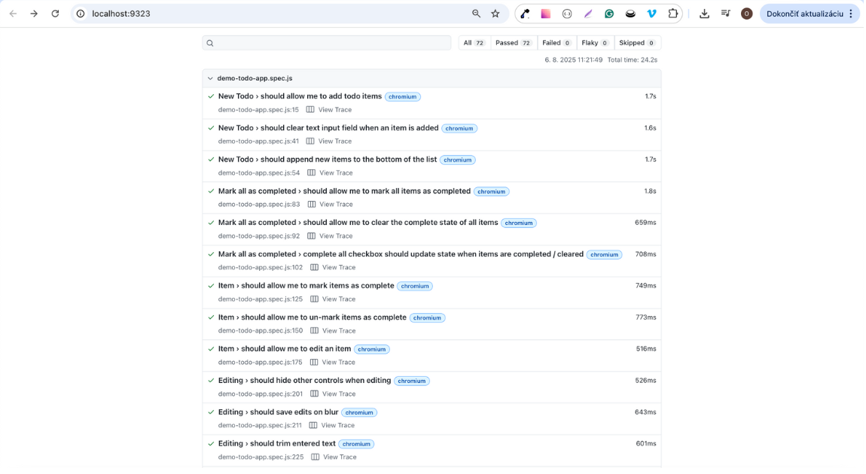This screenshot has height=474, width=866.
Task: Collapse the demo-todo-app.spec.js file group
Action: point(210,78)
